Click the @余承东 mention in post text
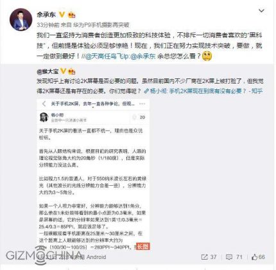276x270 pixels. (142, 56)
